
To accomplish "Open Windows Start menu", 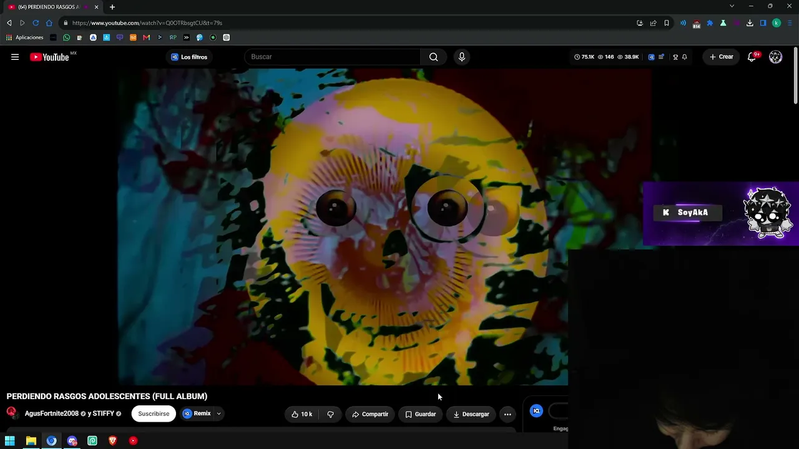I will pos(10,441).
